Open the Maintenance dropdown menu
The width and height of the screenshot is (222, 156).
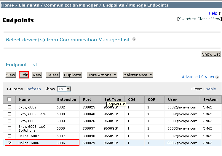coord(138,75)
